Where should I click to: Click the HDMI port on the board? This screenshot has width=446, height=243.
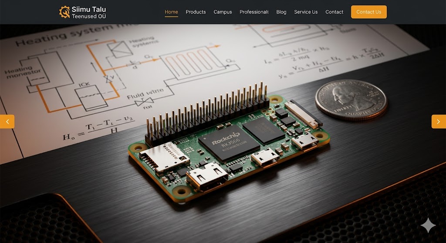coord(207,177)
